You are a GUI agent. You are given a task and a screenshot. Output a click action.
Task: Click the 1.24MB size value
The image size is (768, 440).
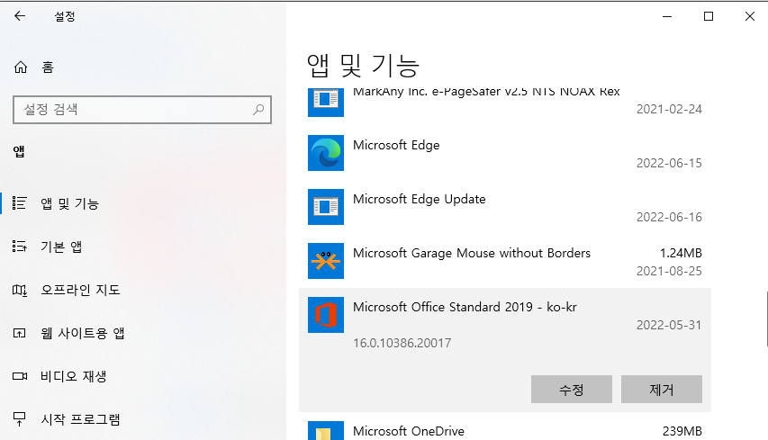(681, 253)
